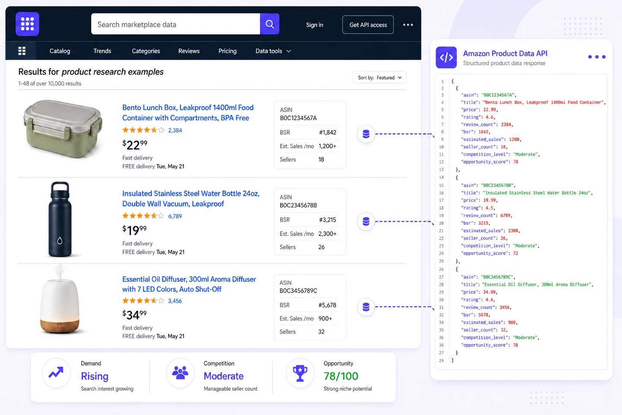Click the Sign in link

[x=314, y=25]
